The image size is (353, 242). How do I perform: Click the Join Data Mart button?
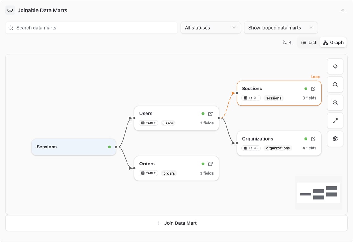click(176, 223)
